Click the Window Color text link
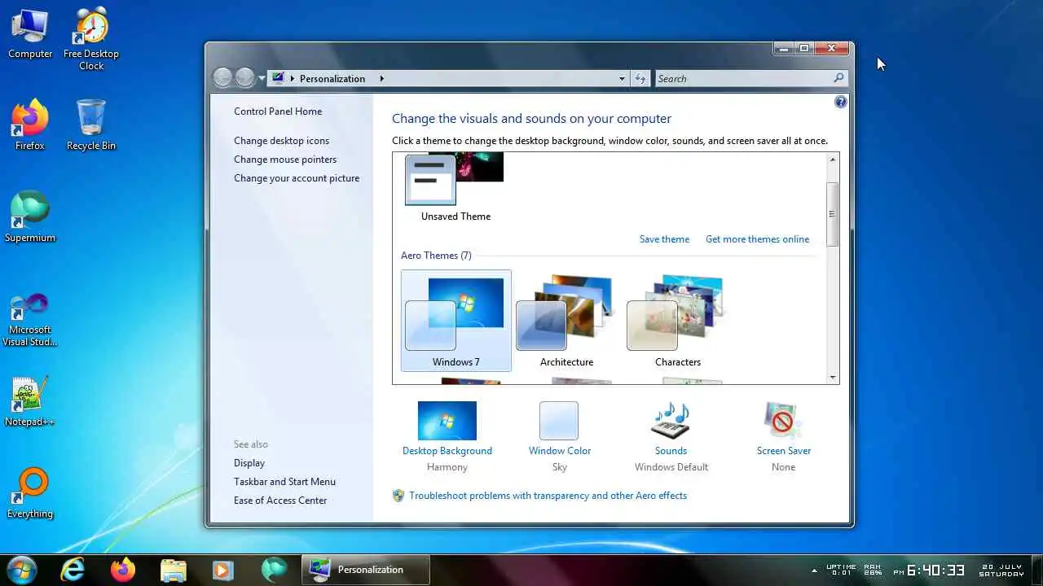This screenshot has height=586, width=1043. tap(560, 451)
